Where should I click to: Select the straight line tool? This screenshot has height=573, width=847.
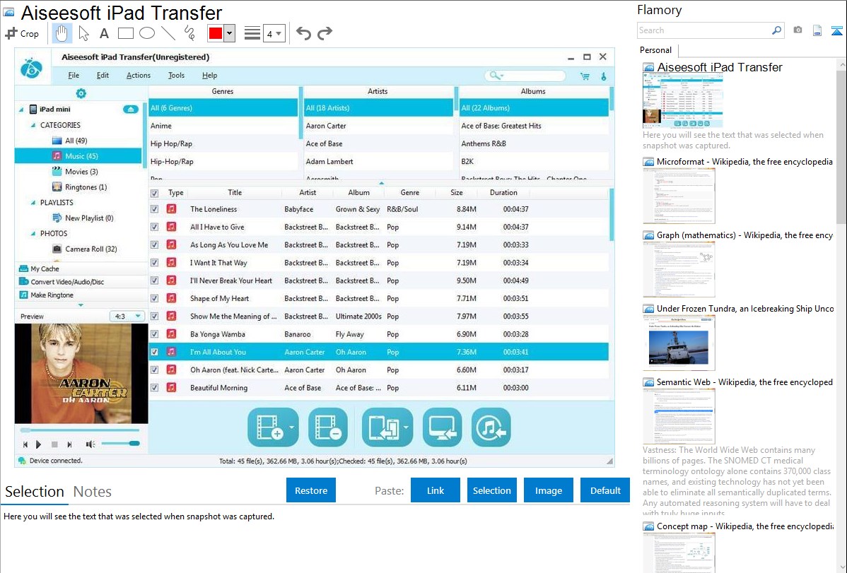(168, 33)
